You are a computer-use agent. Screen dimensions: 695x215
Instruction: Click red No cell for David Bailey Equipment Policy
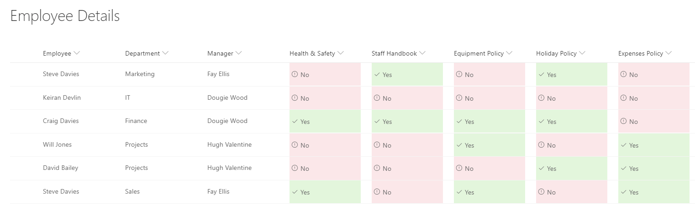coord(490,169)
